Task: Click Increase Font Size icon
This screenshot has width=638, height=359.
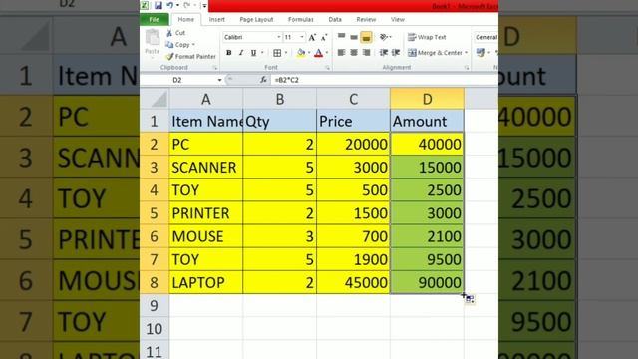Action: [312, 38]
